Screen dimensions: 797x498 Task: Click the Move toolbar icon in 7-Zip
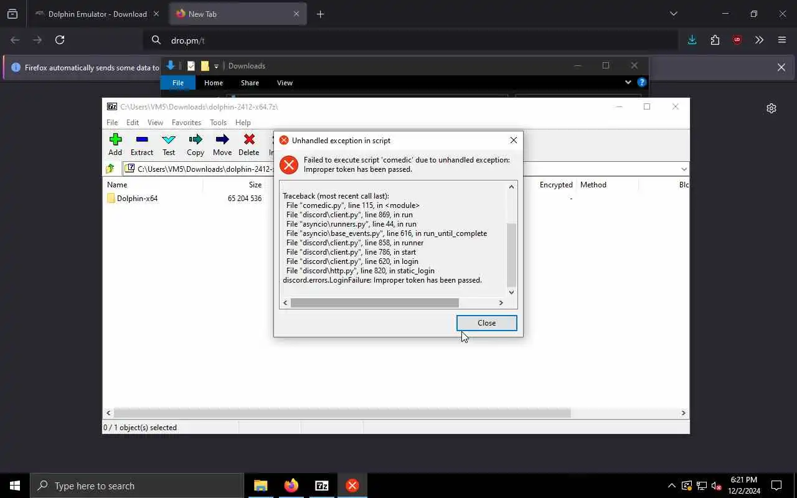coord(222,144)
